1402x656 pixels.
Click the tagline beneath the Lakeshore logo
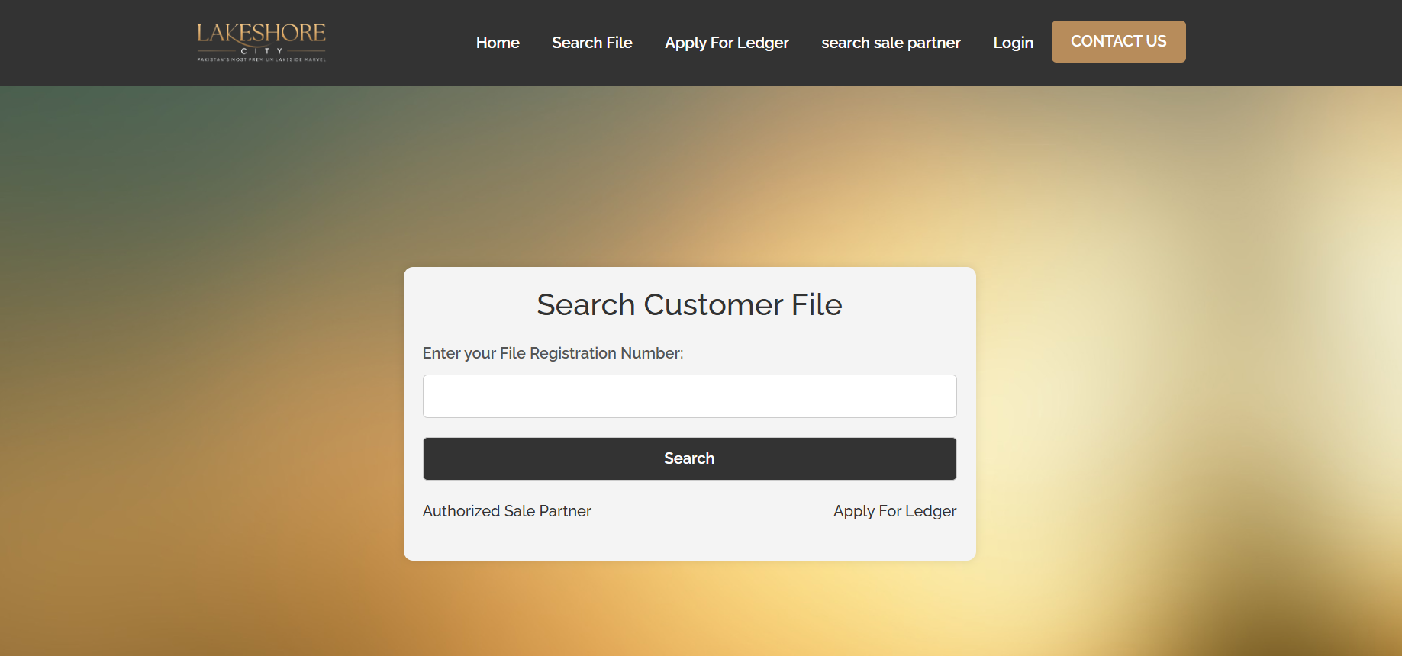pyautogui.click(x=261, y=59)
